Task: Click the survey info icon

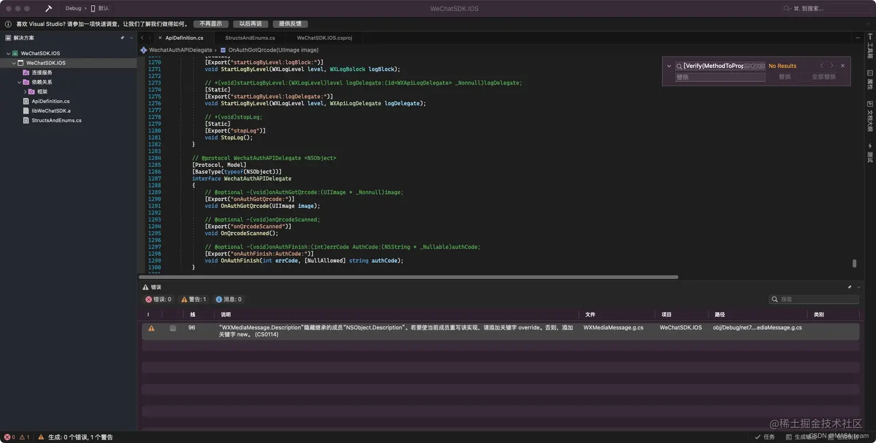Action: pos(8,24)
